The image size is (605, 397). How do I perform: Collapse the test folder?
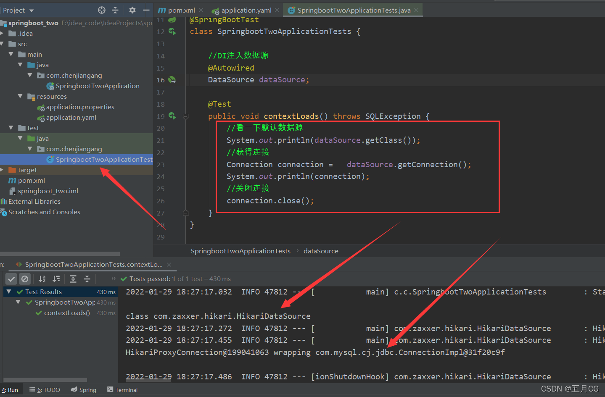(x=11, y=128)
